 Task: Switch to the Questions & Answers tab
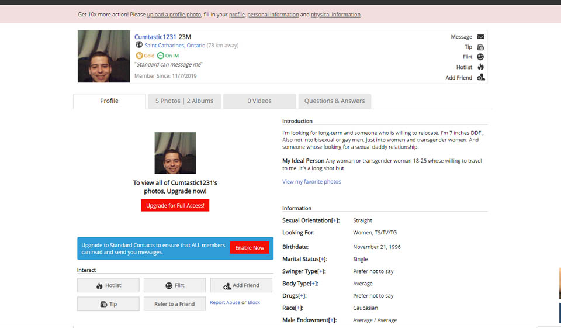tap(334, 101)
